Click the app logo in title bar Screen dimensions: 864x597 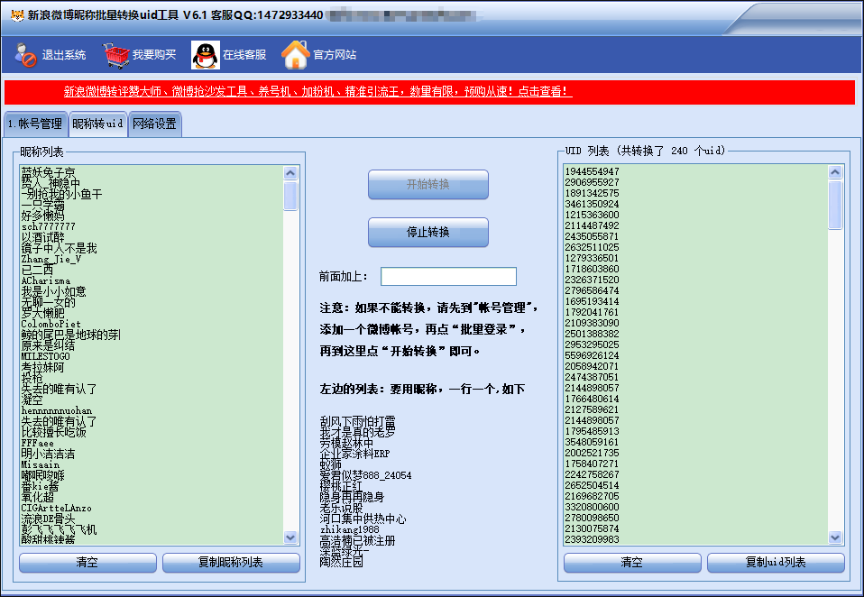(17, 15)
